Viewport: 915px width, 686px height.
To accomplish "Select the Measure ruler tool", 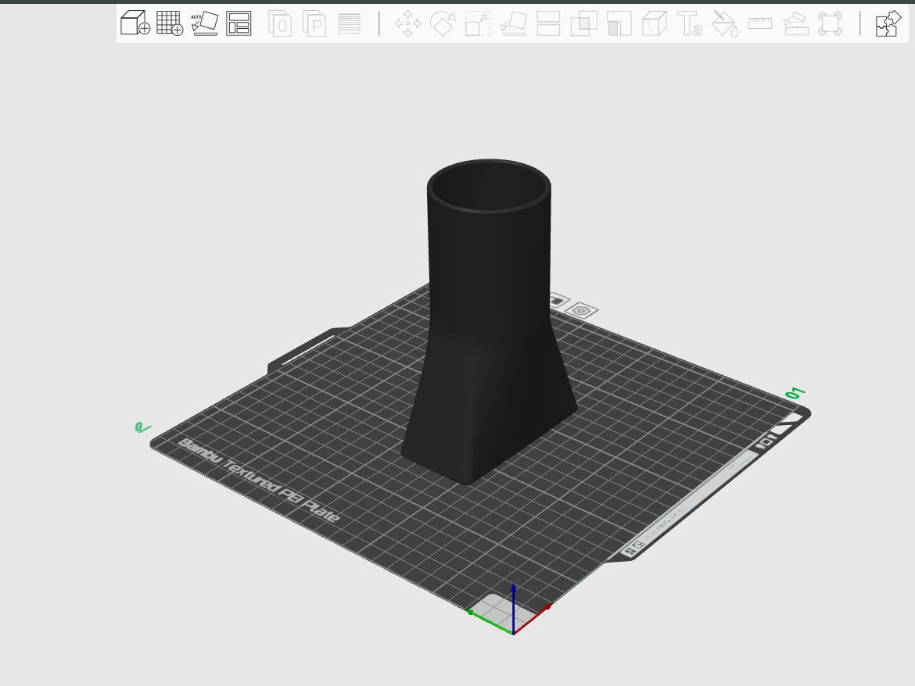I will pyautogui.click(x=760, y=23).
